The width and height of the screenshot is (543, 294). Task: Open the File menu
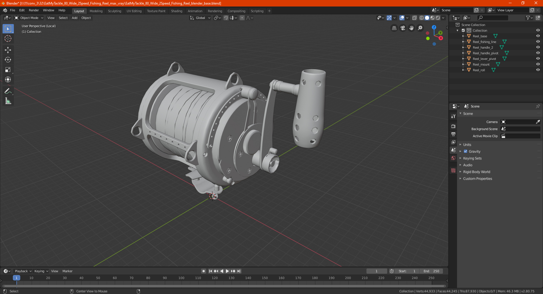pos(12,10)
